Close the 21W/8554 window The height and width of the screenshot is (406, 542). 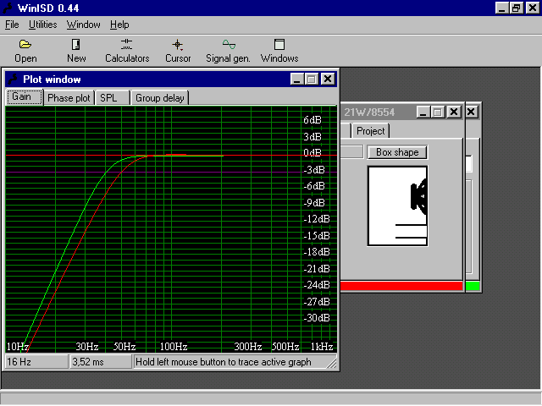(454, 112)
